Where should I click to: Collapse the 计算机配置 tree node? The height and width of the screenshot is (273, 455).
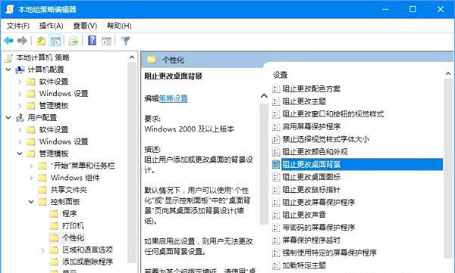coord(8,70)
